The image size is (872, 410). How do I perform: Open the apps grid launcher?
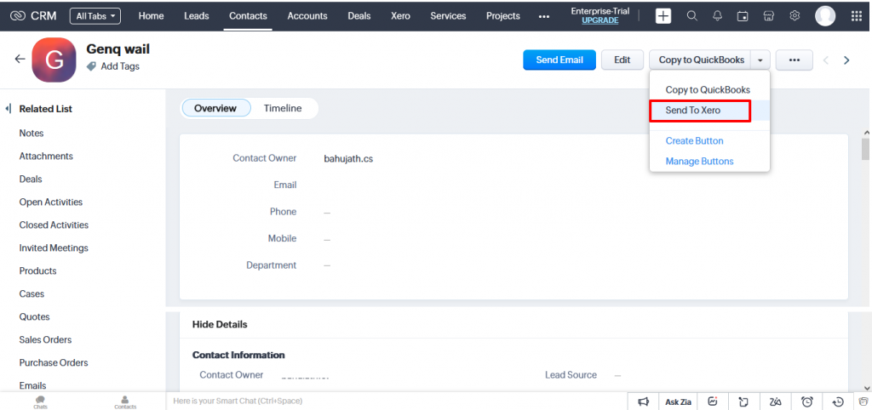point(857,16)
